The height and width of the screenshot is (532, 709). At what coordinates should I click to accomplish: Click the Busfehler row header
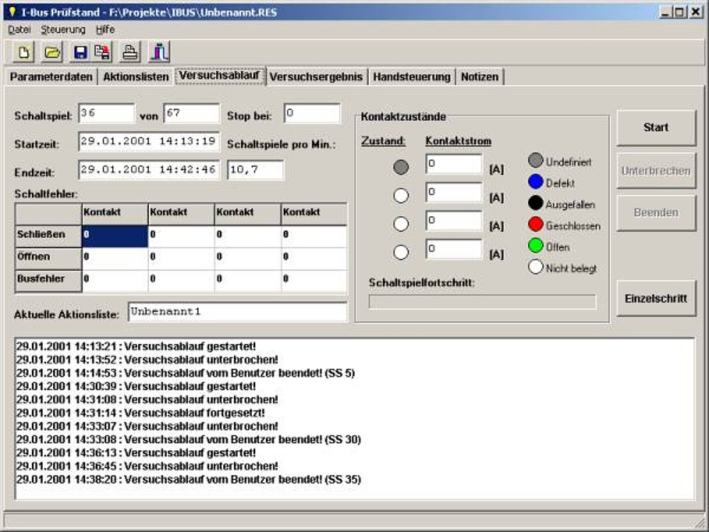click(49, 281)
